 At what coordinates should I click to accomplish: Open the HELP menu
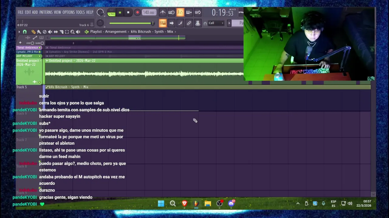tap(90, 12)
